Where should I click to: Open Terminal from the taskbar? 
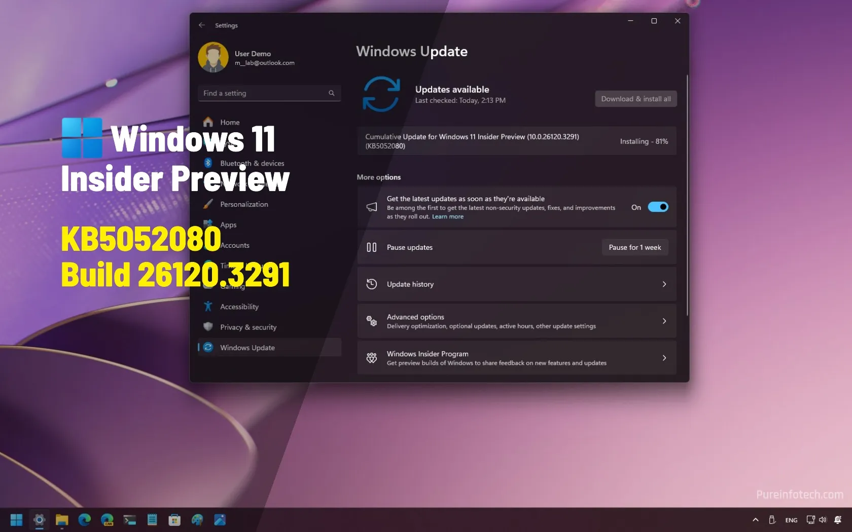(x=129, y=520)
